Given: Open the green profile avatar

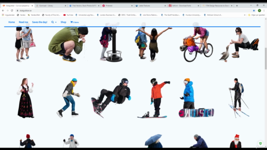Looking at the screenshot, I should pos(259,10).
